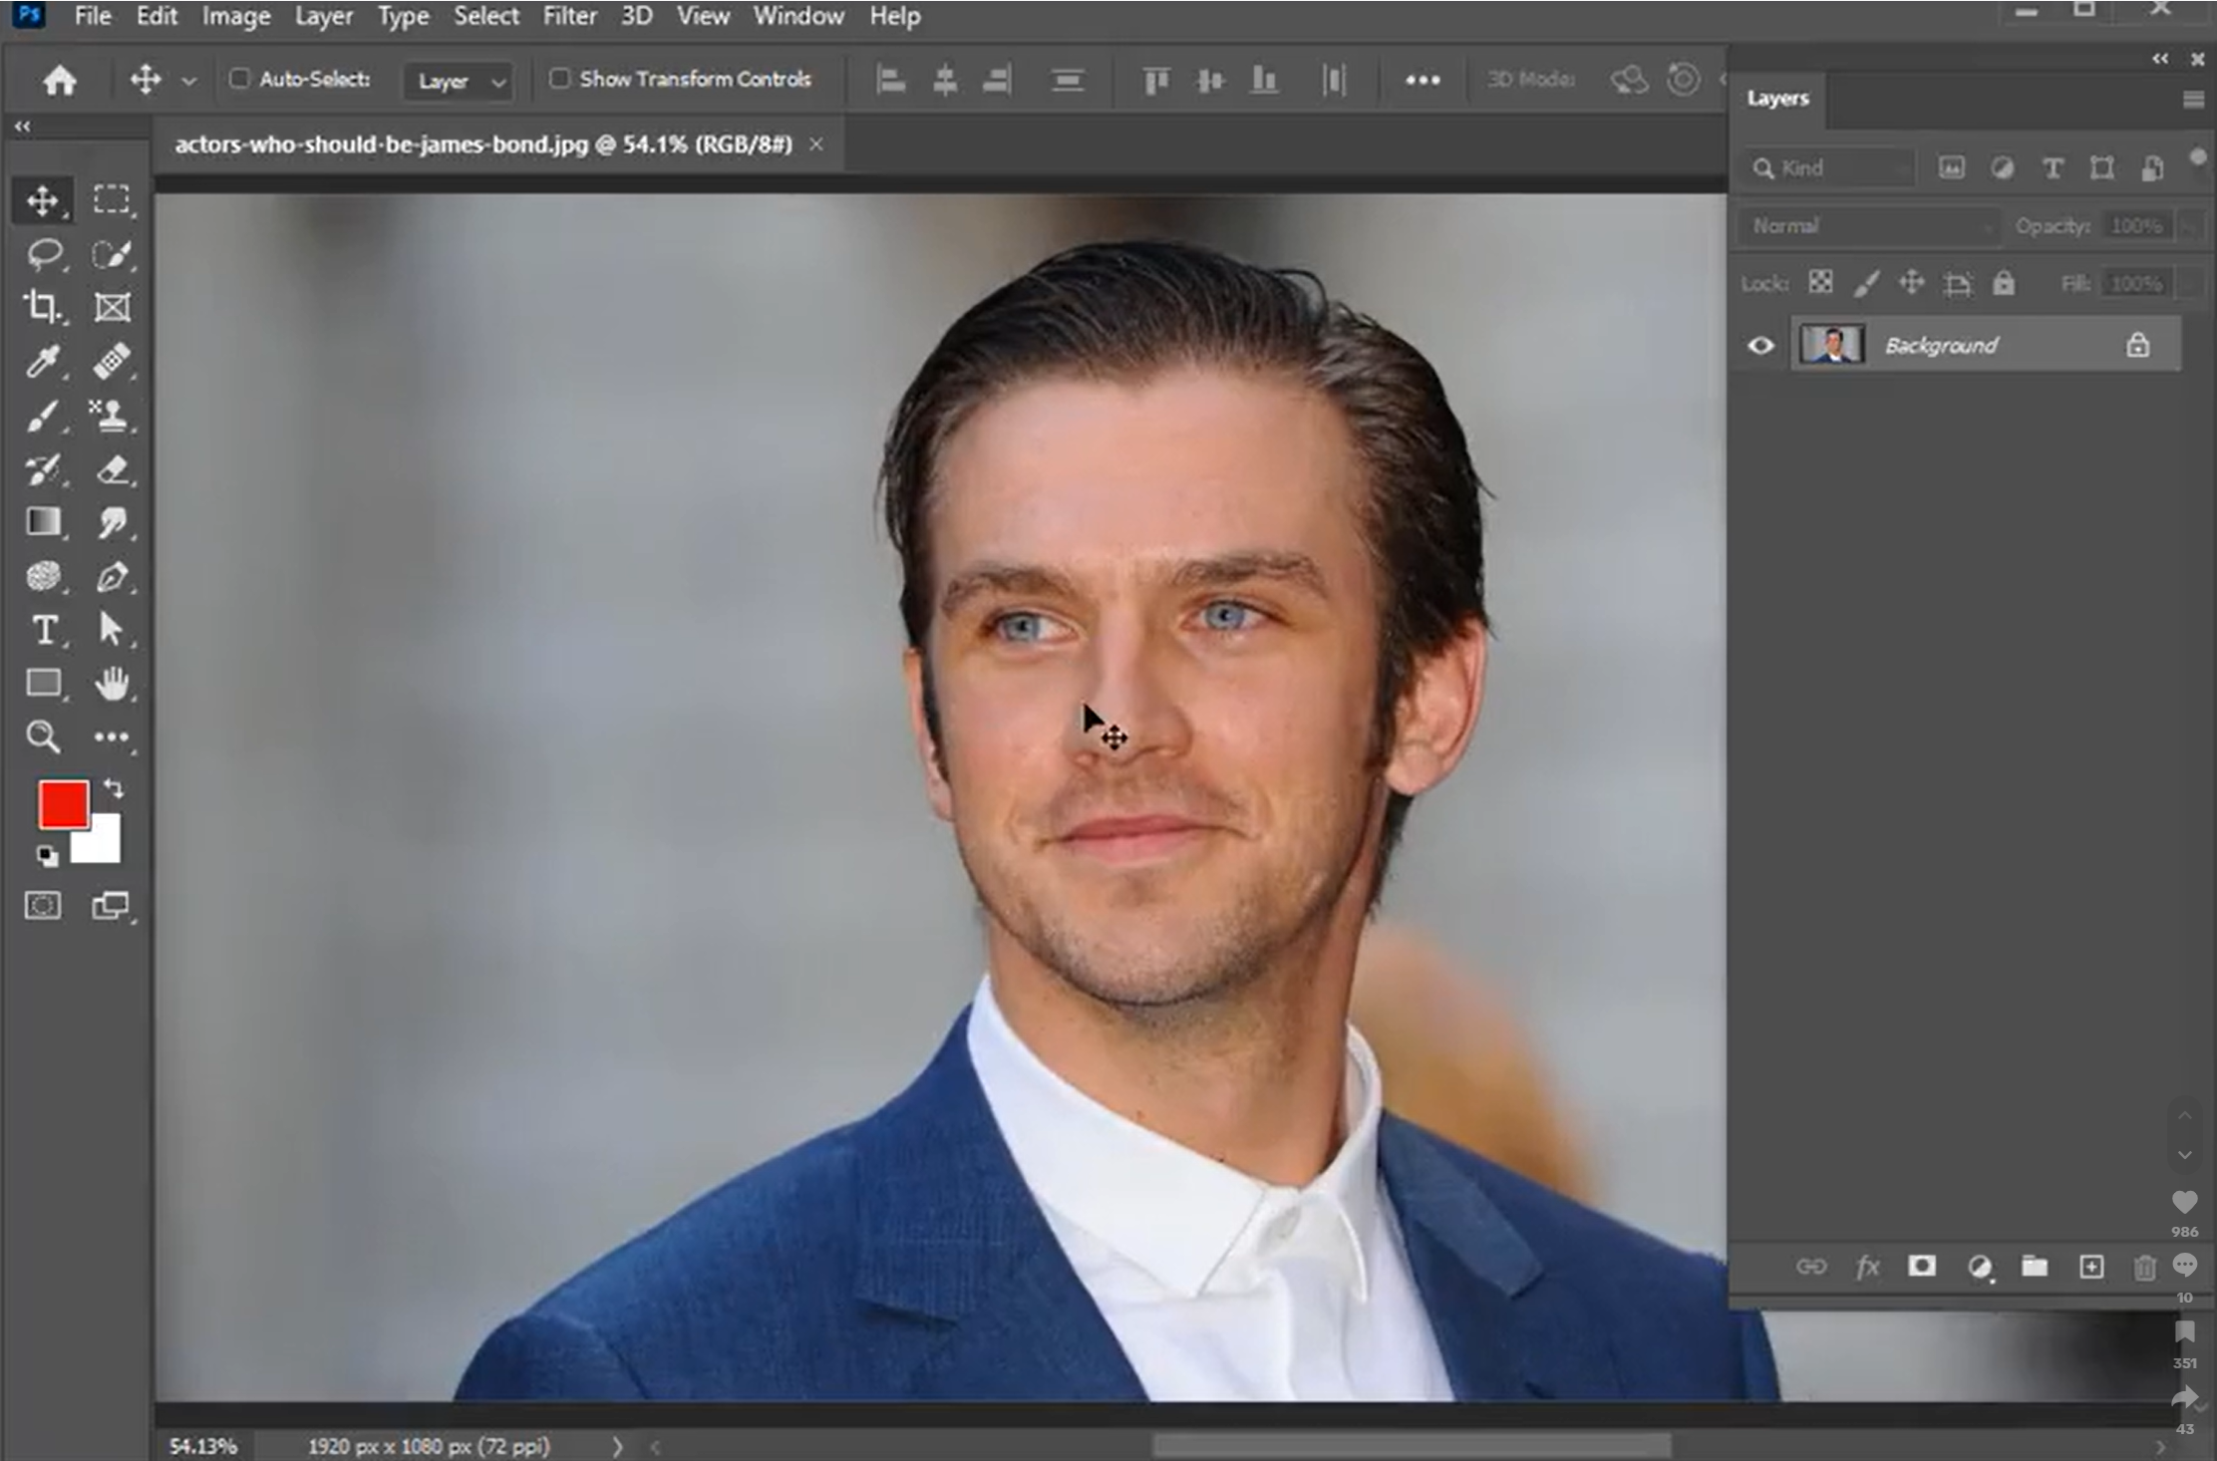This screenshot has height=1461, width=2217.
Task: Select the Lasso tool
Action: 44,254
